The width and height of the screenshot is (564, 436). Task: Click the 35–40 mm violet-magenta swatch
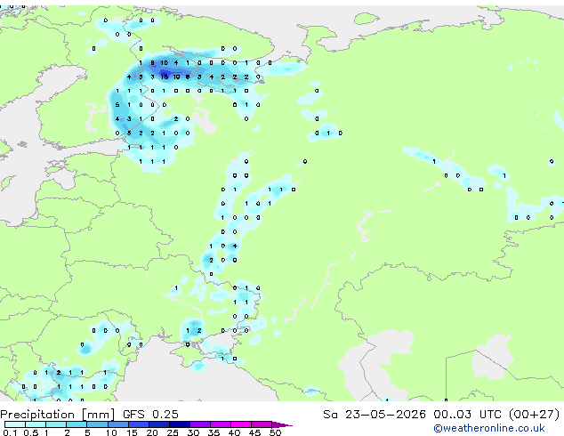click(x=221, y=424)
